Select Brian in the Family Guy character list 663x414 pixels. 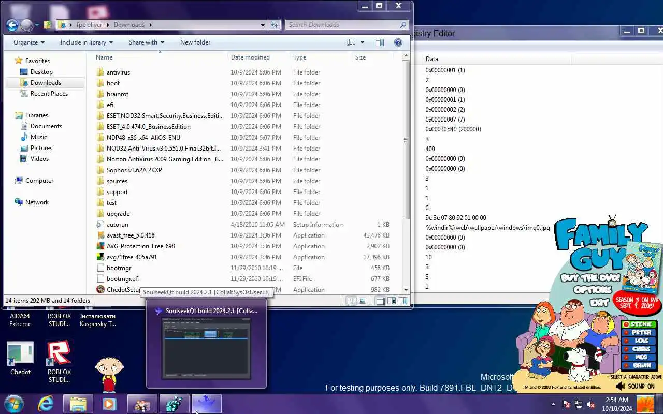click(639, 365)
